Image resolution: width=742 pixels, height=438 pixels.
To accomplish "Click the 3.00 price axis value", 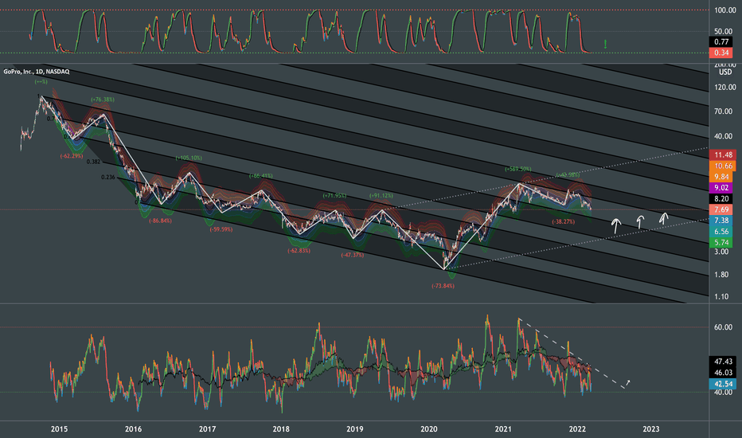I will pyautogui.click(x=721, y=252).
